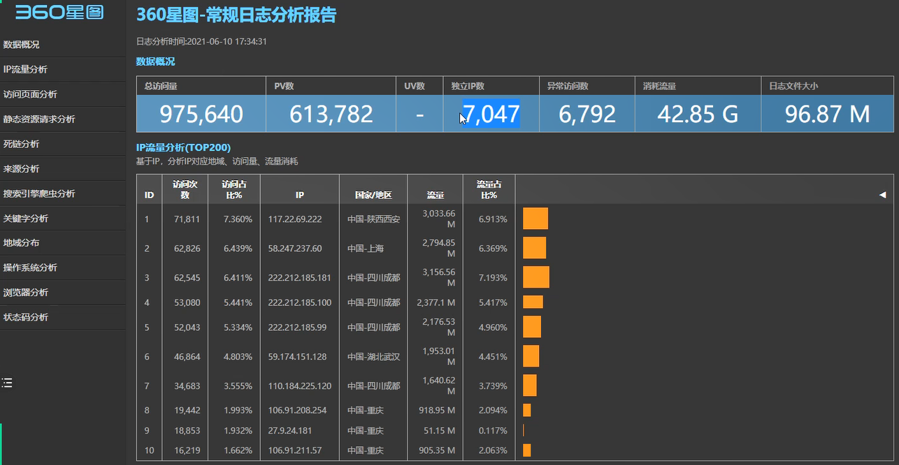Click the log file size 96.87 M

pyautogui.click(x=827, y=114)
